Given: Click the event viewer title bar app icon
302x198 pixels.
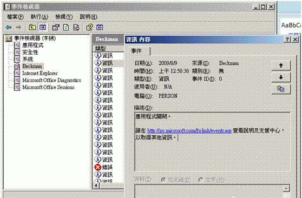Looking at the screenshot, I should click(8, 6).
